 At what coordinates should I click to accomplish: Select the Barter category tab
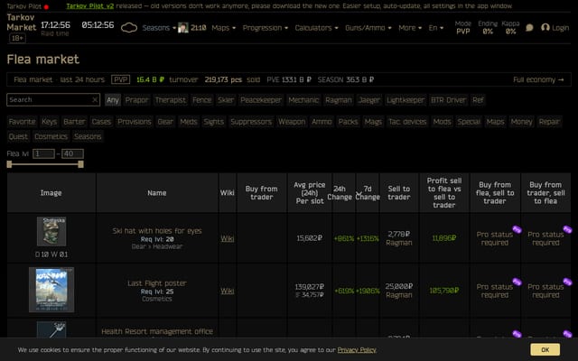pos(74,122)
